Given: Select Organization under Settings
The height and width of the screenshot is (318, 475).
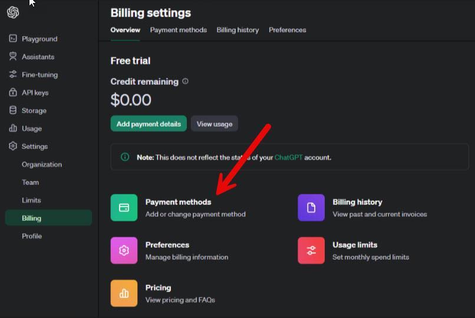Looking at the screenshot, I should tap(42, 164).
